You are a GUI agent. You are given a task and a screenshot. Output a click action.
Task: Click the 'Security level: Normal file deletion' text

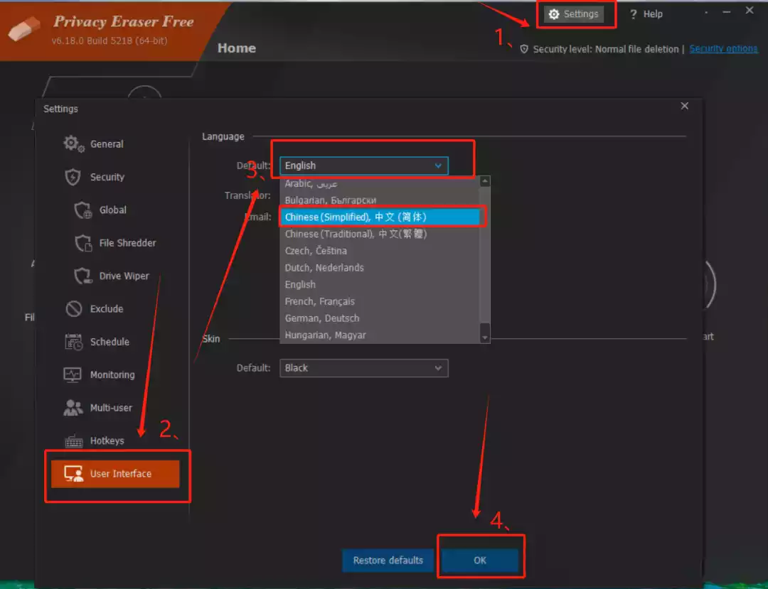606,49
